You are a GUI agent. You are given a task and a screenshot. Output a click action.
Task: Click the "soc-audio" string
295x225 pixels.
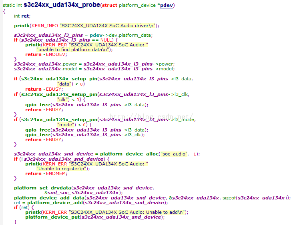[x=174, y=154]
